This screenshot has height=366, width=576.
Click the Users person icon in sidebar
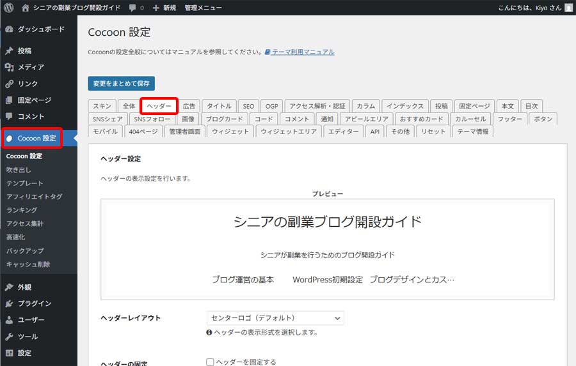[x=9, y=320]
